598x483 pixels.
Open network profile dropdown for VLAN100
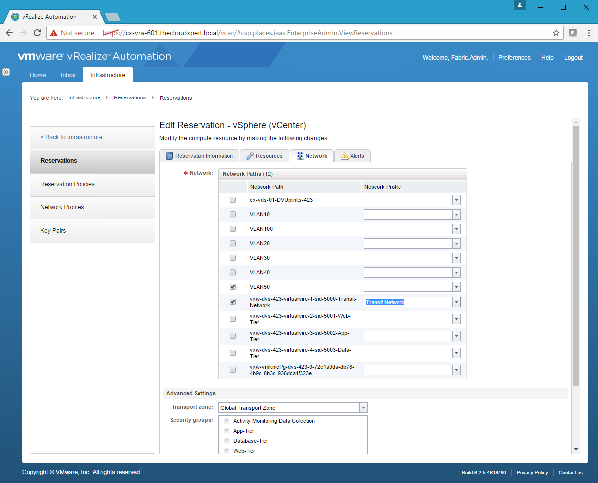click(x=456, y=229)
